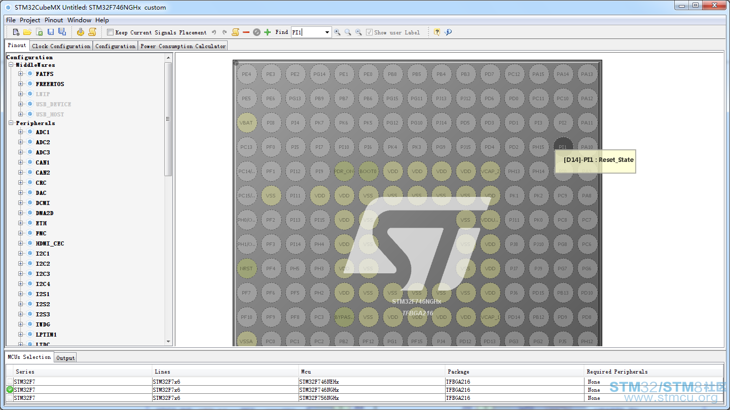Open help with the question mark icon
This screenshot has height=410, width=730.
436,32
